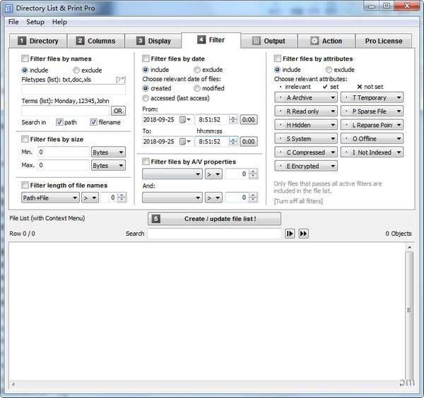Open the L Reparse Point attribute dropdown
Viewport: 424px width, 398px height.
pos(372,125)
